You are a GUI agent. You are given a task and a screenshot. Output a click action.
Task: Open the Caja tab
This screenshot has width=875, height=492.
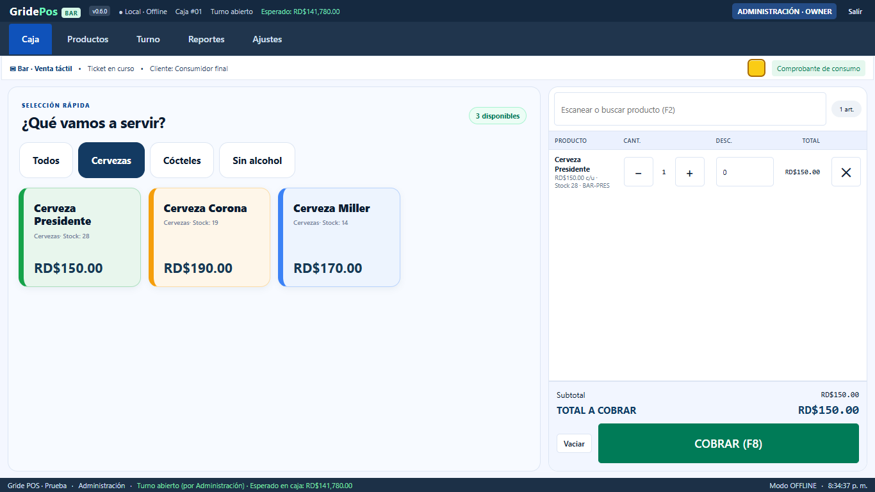pyautogui.click(x=30, y=39)
